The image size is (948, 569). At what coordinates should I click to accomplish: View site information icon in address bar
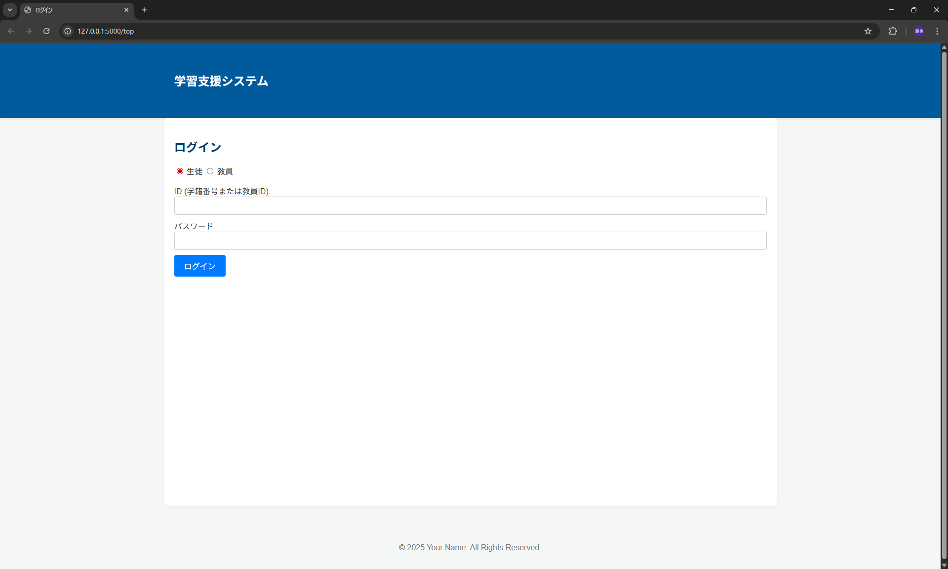[68, 31]
